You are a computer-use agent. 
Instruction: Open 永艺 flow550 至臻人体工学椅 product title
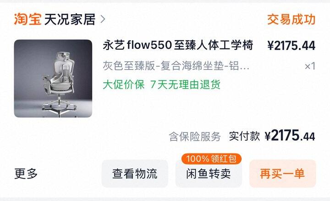pos(178,45)
